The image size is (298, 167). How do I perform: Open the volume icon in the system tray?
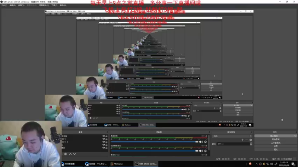click(272, 164)
